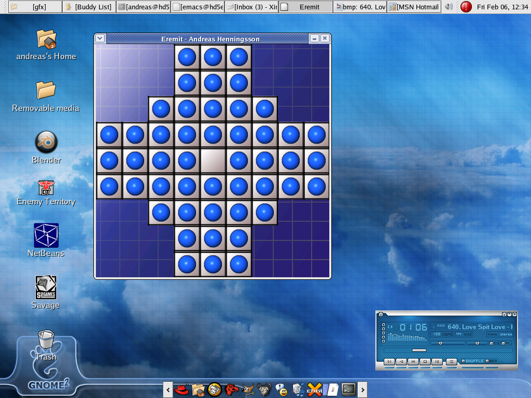The height and width of the screenshot is (398, 531).
Task: Open the XChat launcher in the panel
Action: point(314,389)
